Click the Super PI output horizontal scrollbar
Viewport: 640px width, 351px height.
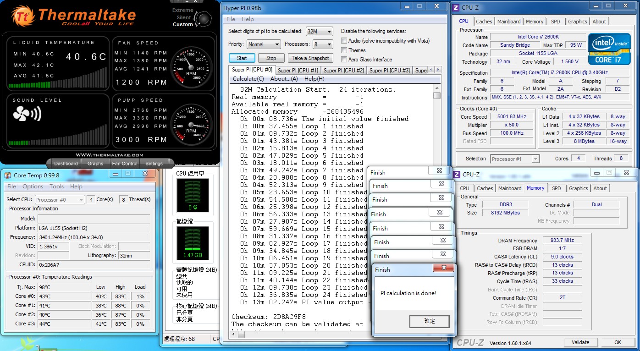(332, 335)
